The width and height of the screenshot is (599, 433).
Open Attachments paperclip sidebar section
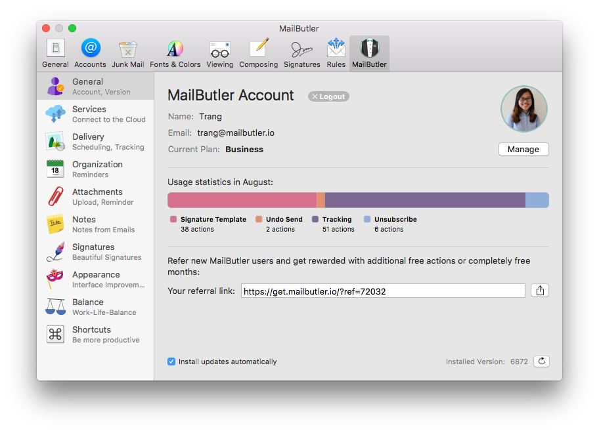pos(95,196)
